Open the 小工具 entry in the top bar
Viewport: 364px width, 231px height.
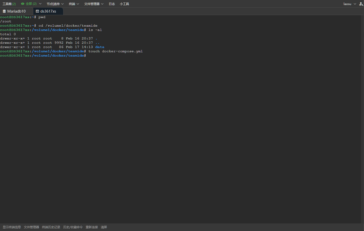click(x=124, y=4)
